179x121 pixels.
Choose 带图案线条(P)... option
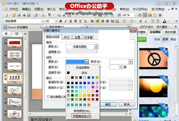pos(82,116)
